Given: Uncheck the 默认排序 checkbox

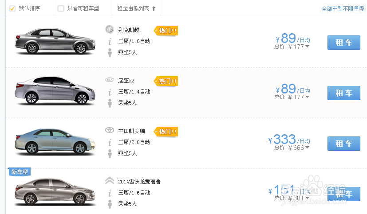Looking at the screenshot, I should [12, 8].
